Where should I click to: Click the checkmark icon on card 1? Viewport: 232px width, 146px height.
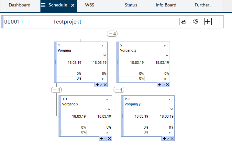pos(101,84)
